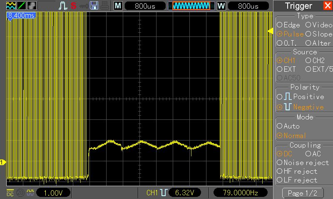
Task: Select the Edge trigger type
Action: tap(288, 25)
